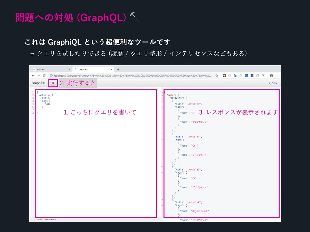Run the query with the GraphiQL play button
Screen dimensions: 310x232
pyautogui.click(x=53, y=83)
